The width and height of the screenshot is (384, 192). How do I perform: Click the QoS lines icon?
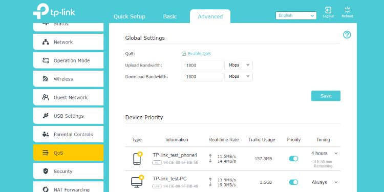(46, 153)
